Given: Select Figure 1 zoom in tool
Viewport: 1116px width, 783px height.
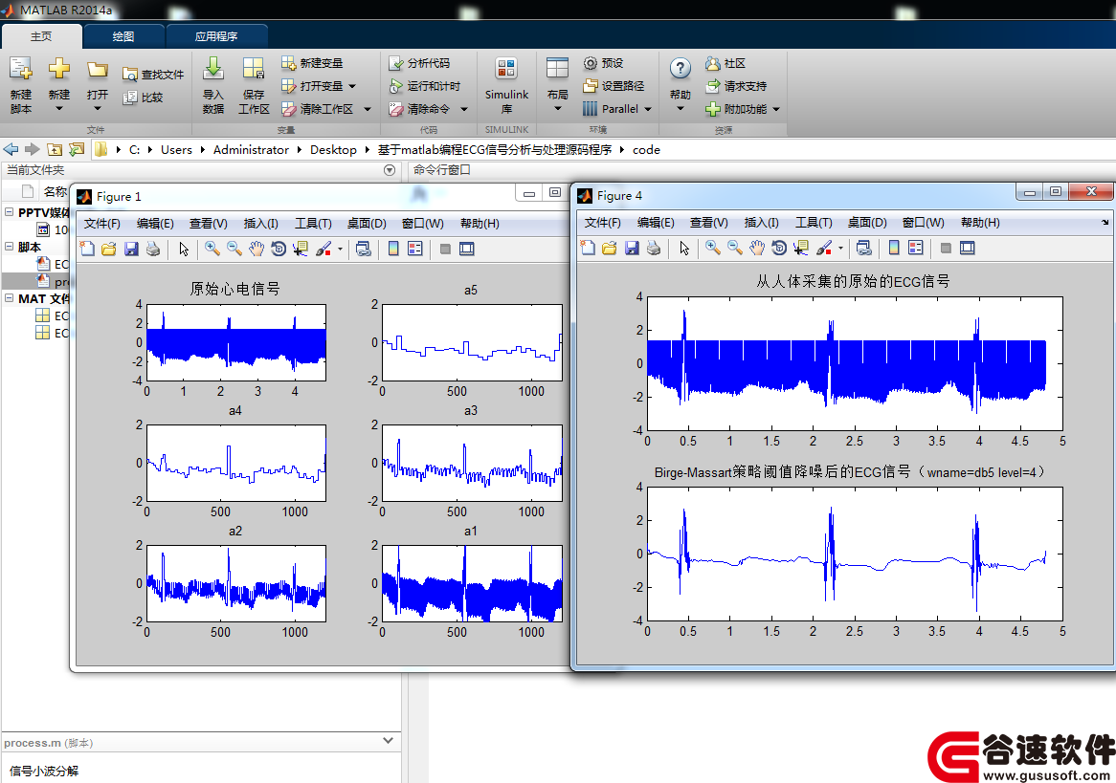Looking at the screenshot, I should [x=212, y=249].
